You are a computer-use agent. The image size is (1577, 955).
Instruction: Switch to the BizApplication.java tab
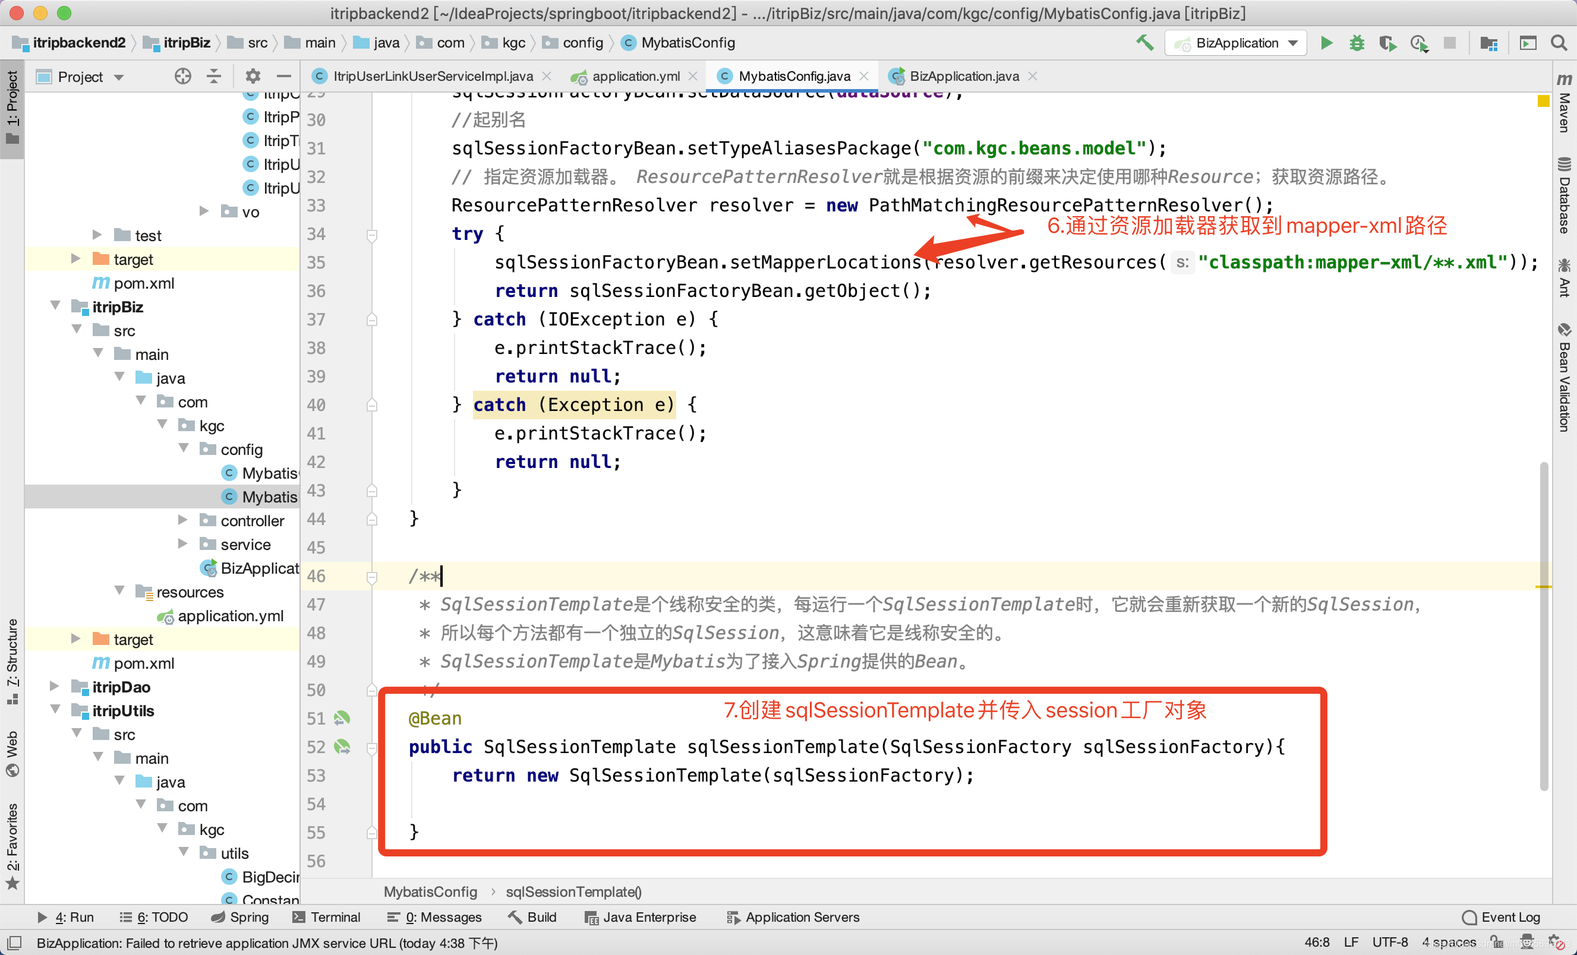(963, 76)
